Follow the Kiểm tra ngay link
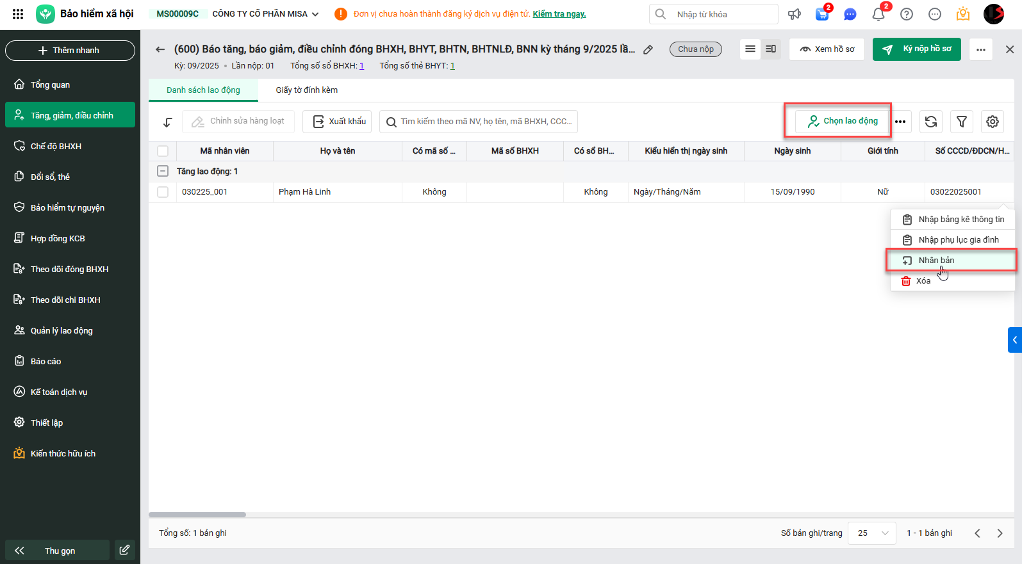Viewport: 1022px width, 564px height. coord(559,14)
